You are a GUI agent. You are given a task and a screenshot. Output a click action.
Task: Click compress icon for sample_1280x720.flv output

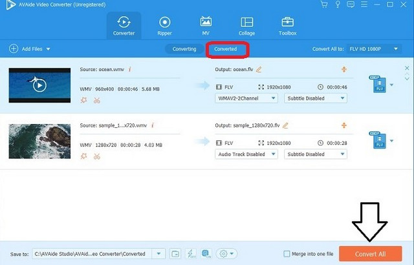click(x=343, y=125)
